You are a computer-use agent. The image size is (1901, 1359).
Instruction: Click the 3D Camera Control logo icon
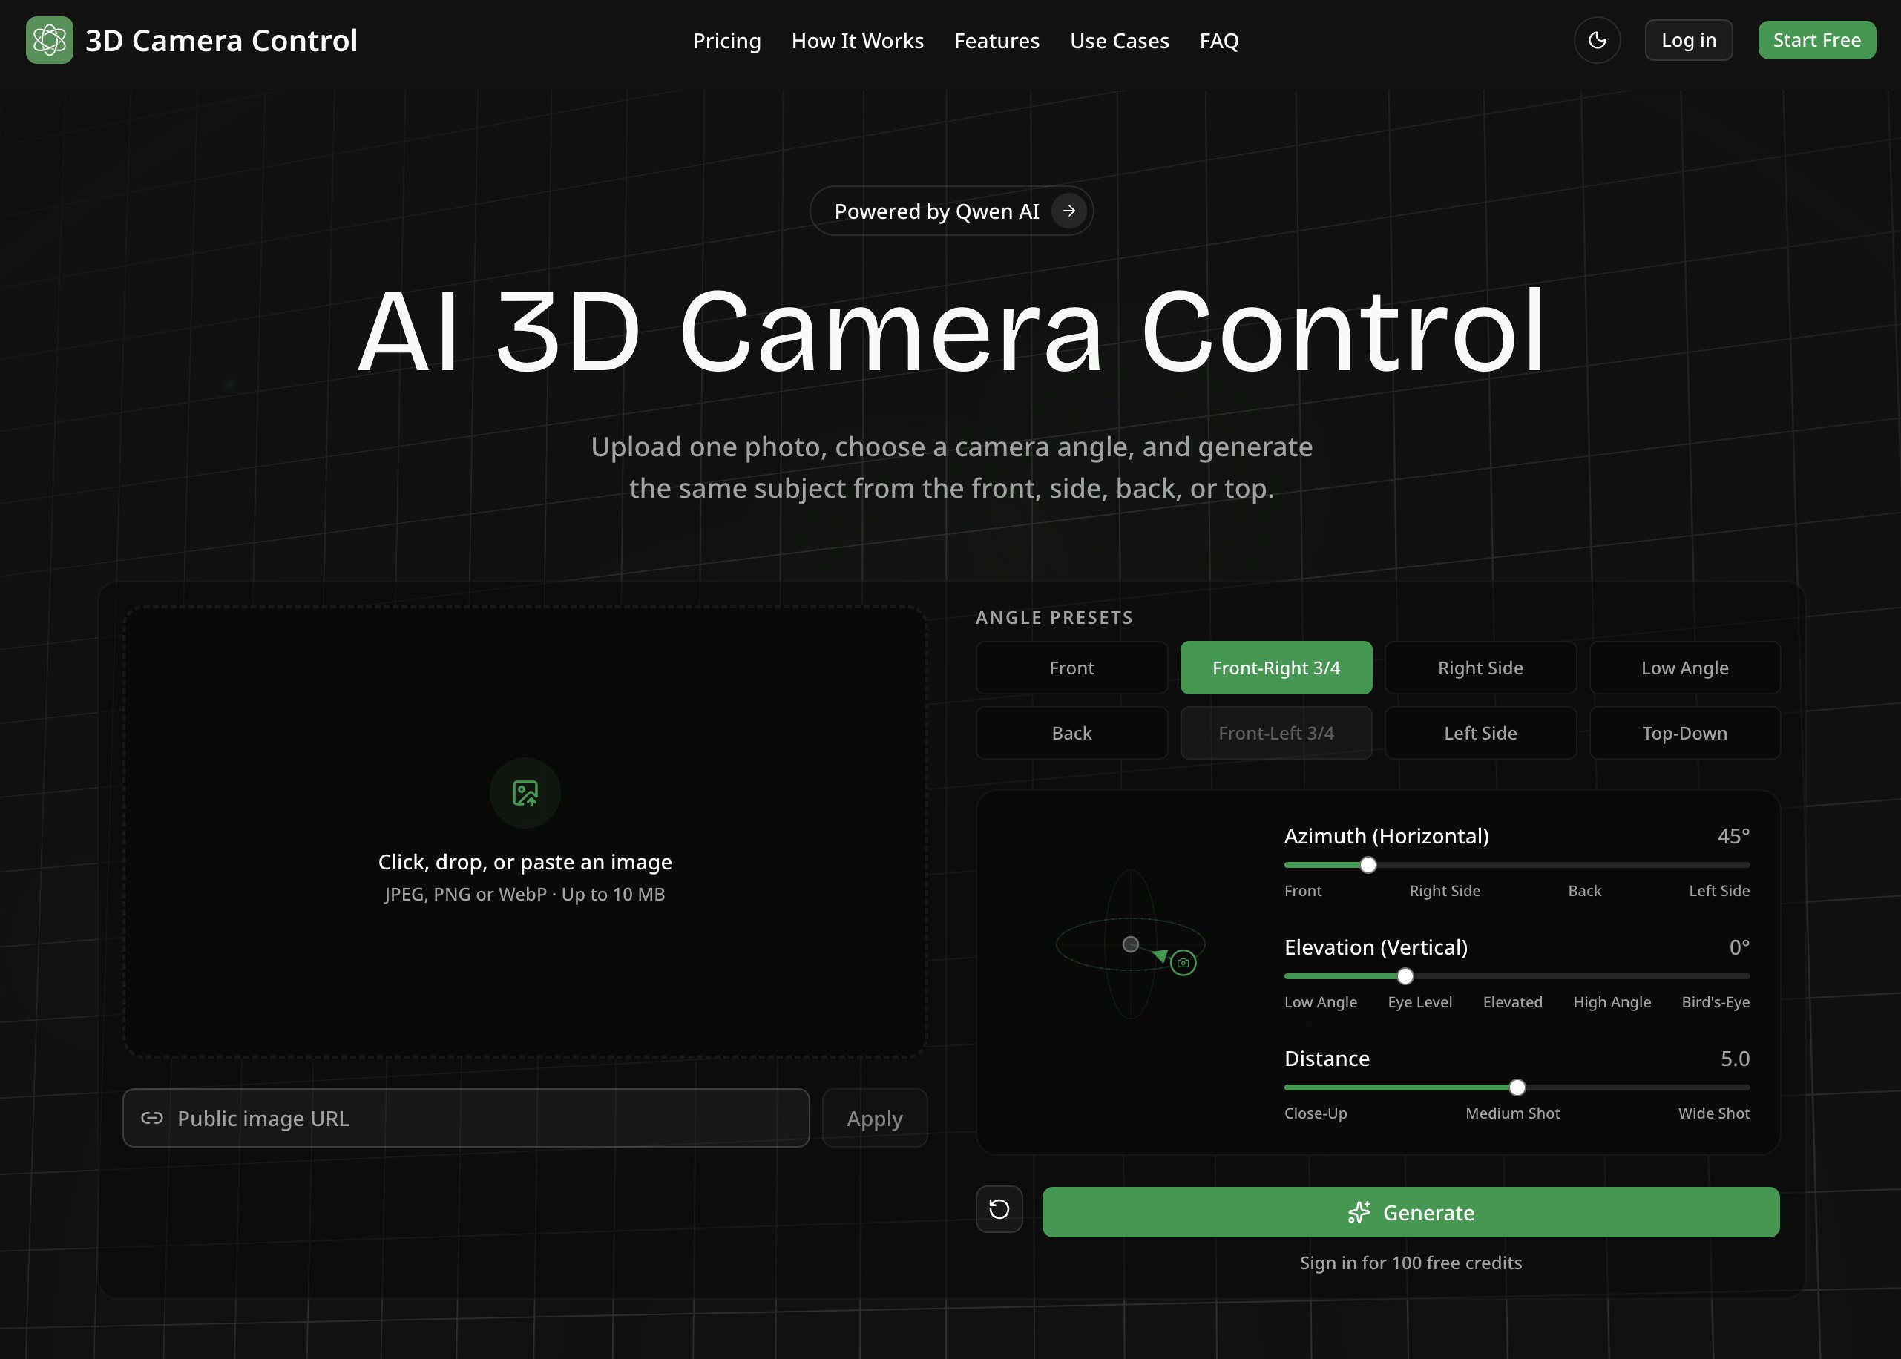click(x=50, y=40)
